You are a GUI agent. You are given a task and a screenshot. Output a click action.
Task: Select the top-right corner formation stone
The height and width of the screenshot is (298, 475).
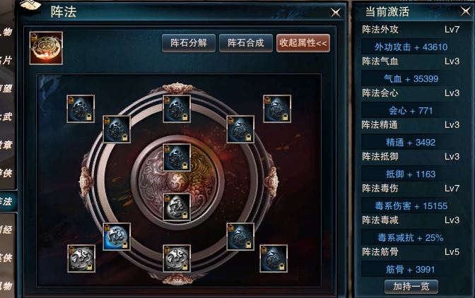277,109
